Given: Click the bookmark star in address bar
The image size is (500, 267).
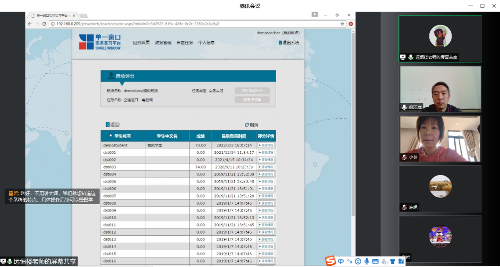Looking at the screenshot, I should (342, 24).
